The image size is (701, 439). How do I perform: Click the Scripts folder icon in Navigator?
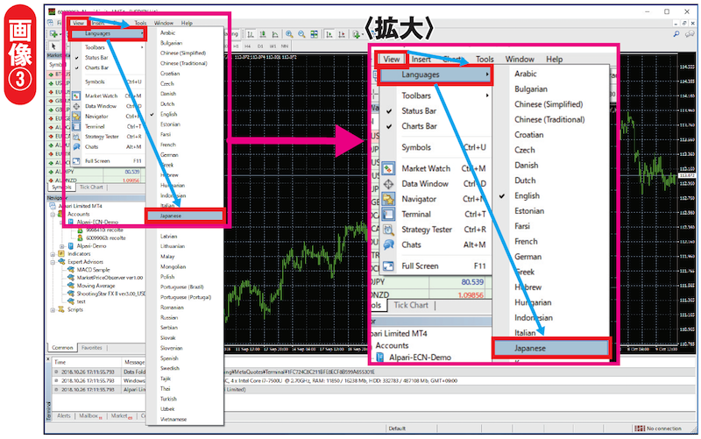61,309
